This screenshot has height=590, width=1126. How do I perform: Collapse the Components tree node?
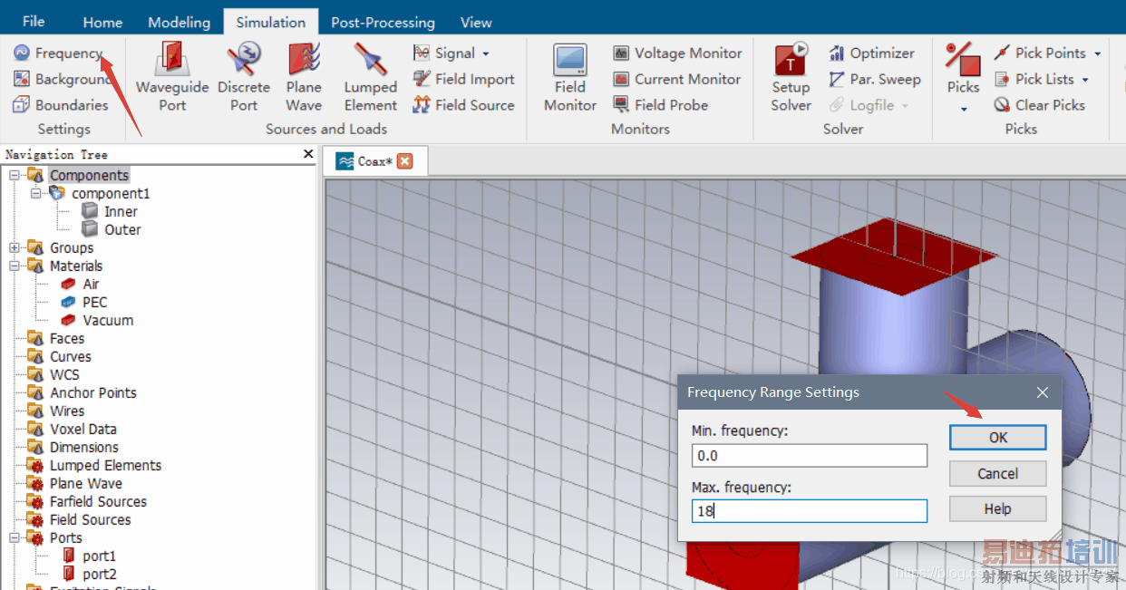[15, 175]
